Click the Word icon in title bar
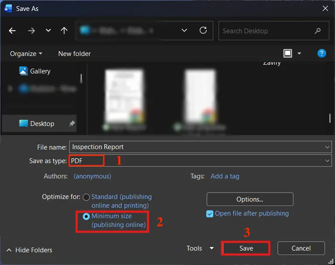The width and height of the screenshot is (335, 265). coord(8,9)
